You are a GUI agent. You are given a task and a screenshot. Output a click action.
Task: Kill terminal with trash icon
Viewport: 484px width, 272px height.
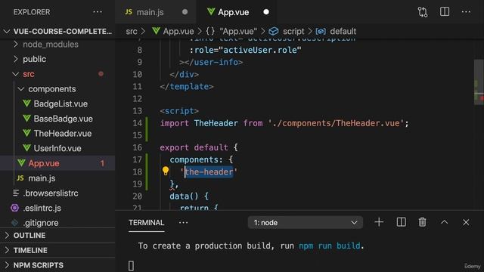(422, 222)
